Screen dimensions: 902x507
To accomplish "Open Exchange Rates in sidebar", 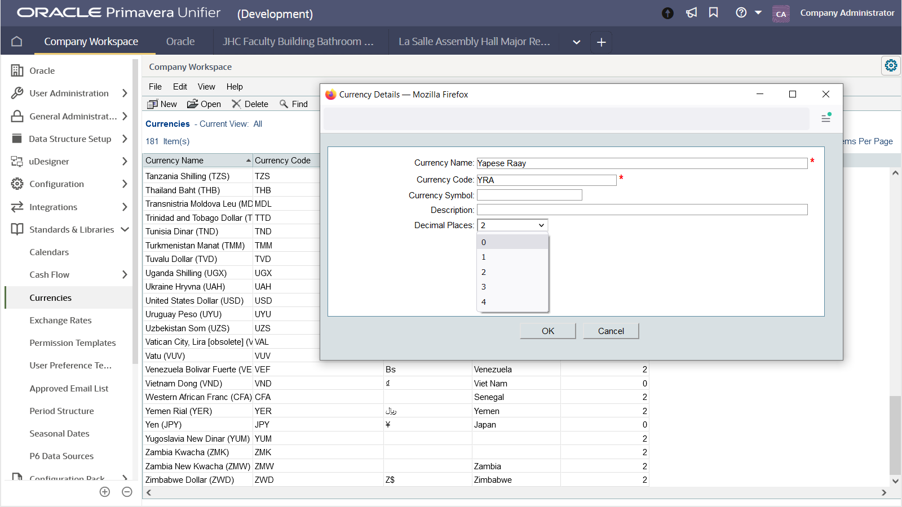I will click(x=60, y=321).
